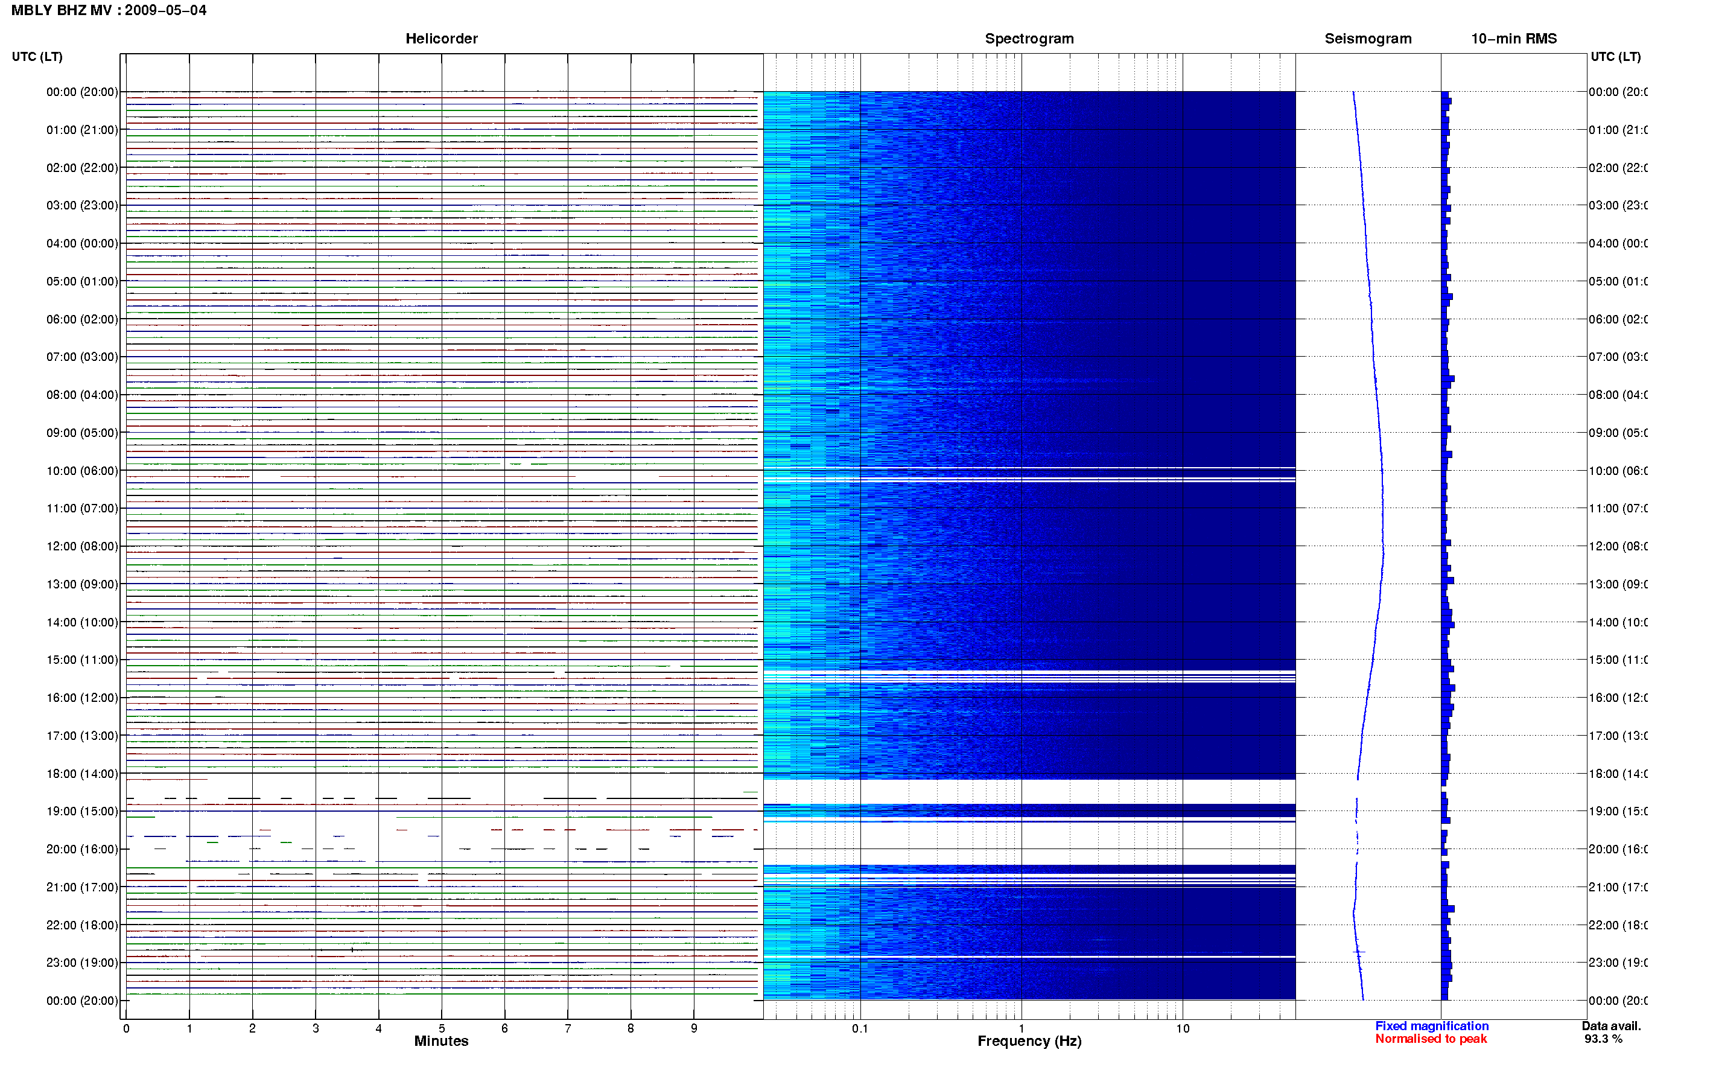Viewport: 1716px width, 1073px height.
Task: Select the Helicorder panel heading
Action: [x=441, y=39]
